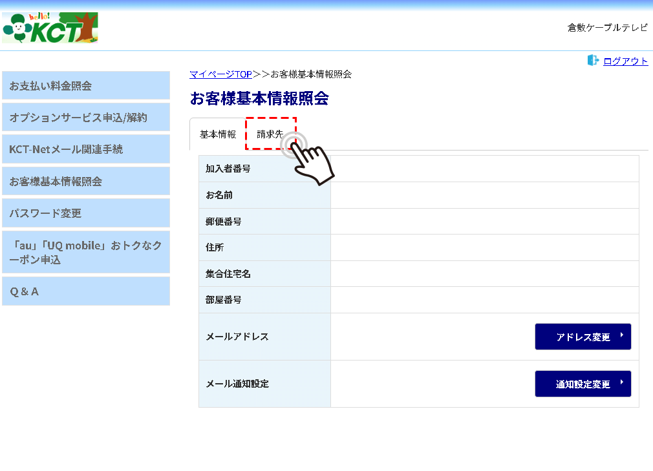Click the ログアウト link
This screenshot has width=653, height=471.
[625, 61]
